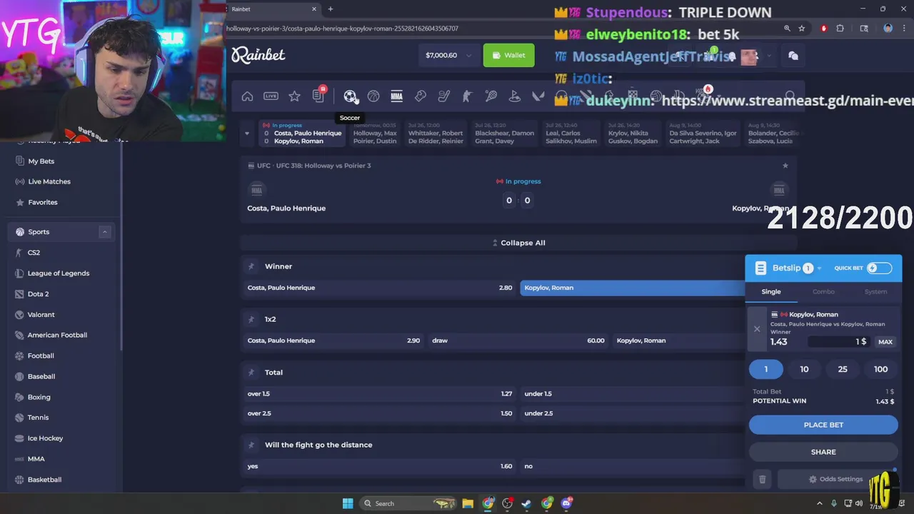Select the Valorant icon in sports toolbar
This screenshot has height=514, width=914.
538,96
